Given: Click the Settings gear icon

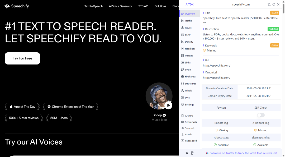Looking at the screenshot, I should (183, 105).
